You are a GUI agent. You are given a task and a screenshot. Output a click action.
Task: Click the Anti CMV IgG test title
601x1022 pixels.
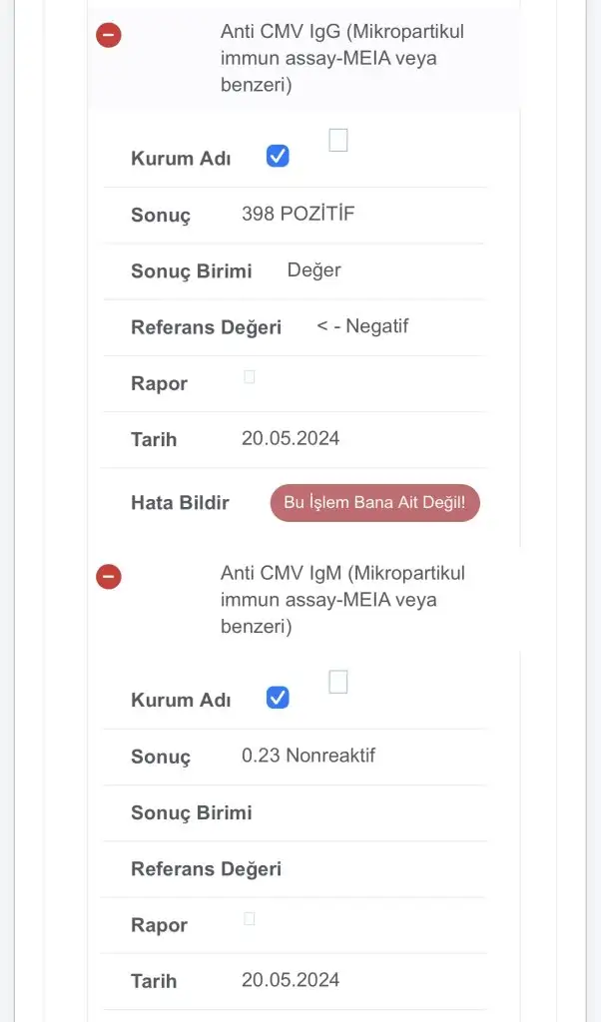point(341,58)
